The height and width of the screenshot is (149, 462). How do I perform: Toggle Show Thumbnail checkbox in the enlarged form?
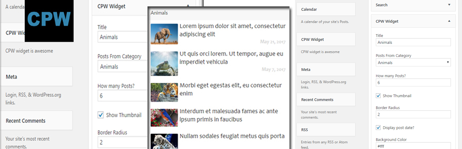point(101,115)
